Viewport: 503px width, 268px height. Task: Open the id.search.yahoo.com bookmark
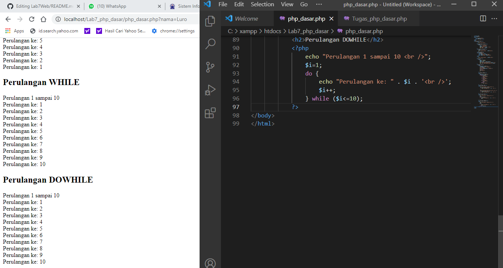[54, 31]
